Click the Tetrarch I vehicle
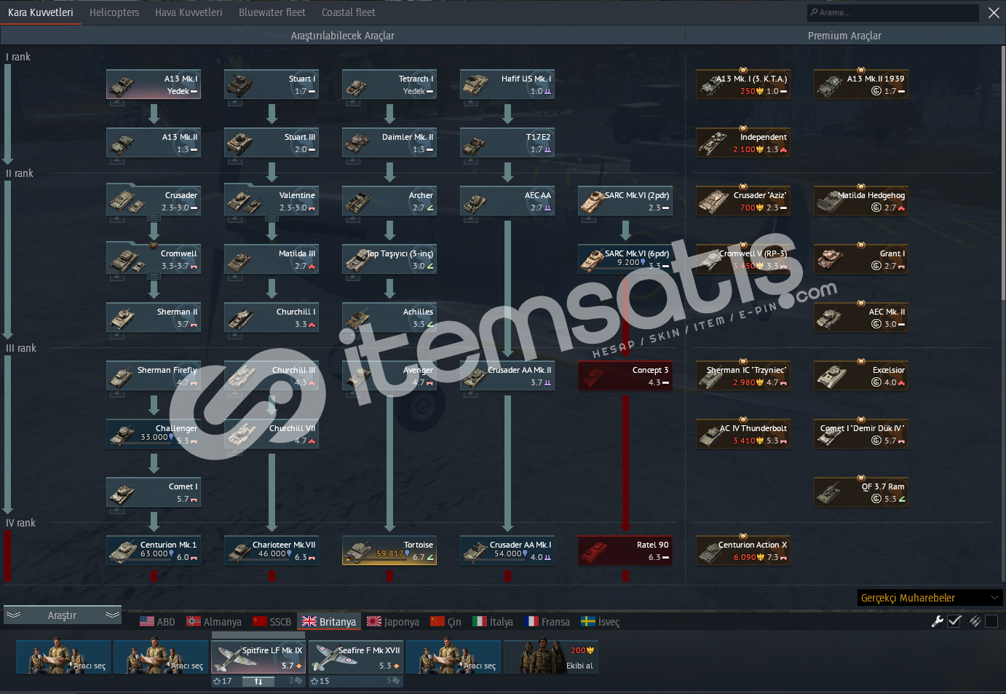 [x=389, y=84]
